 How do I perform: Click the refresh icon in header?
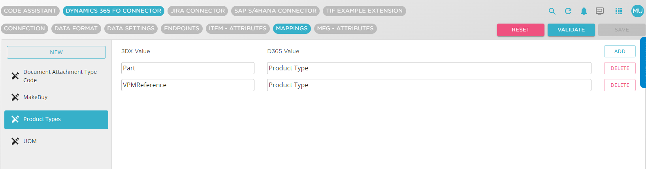click(568, 11)
